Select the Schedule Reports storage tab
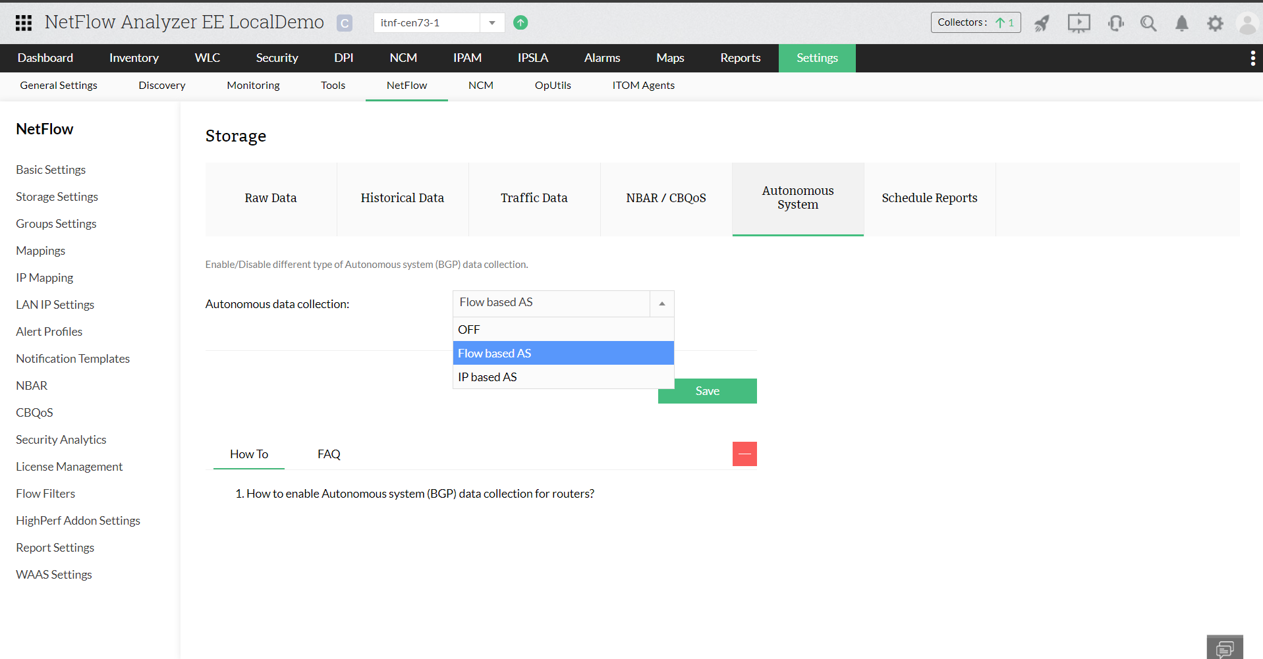This screenshot has width=1263, height=659. pyautogui.click(x=930, y=199)
